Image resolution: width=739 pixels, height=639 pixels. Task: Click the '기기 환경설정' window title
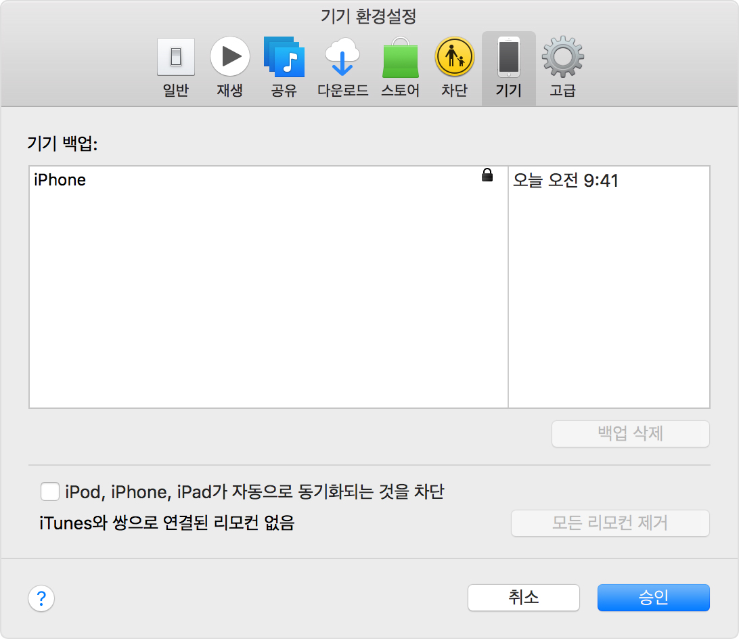(369, 16)
